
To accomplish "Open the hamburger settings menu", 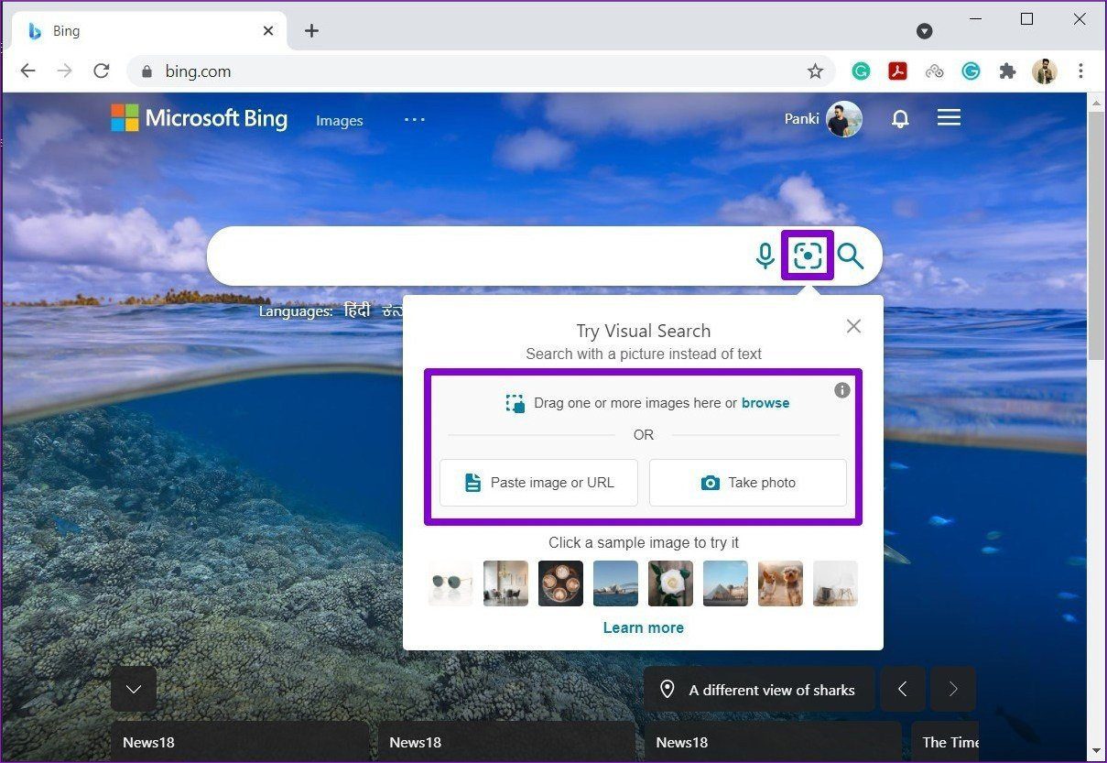I will pyautogui.click(x=949, y=118).
